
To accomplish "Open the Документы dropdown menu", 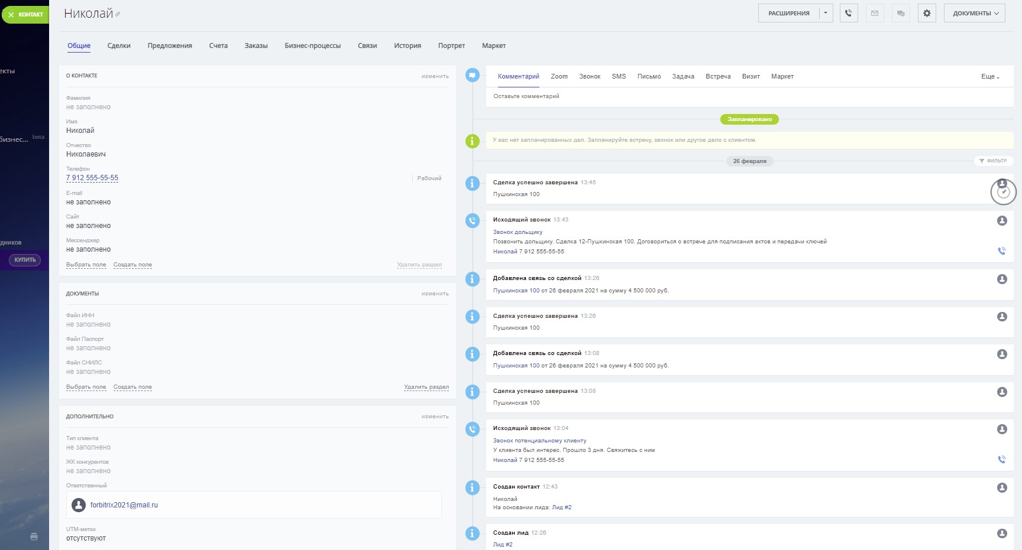I will coord(975,13).
